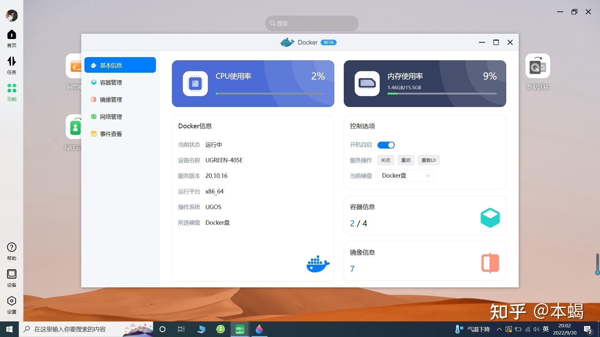This screenshot has width=600, height=337.
Task: Expand hidden icons in the system tray
Action: click(499, 329)
